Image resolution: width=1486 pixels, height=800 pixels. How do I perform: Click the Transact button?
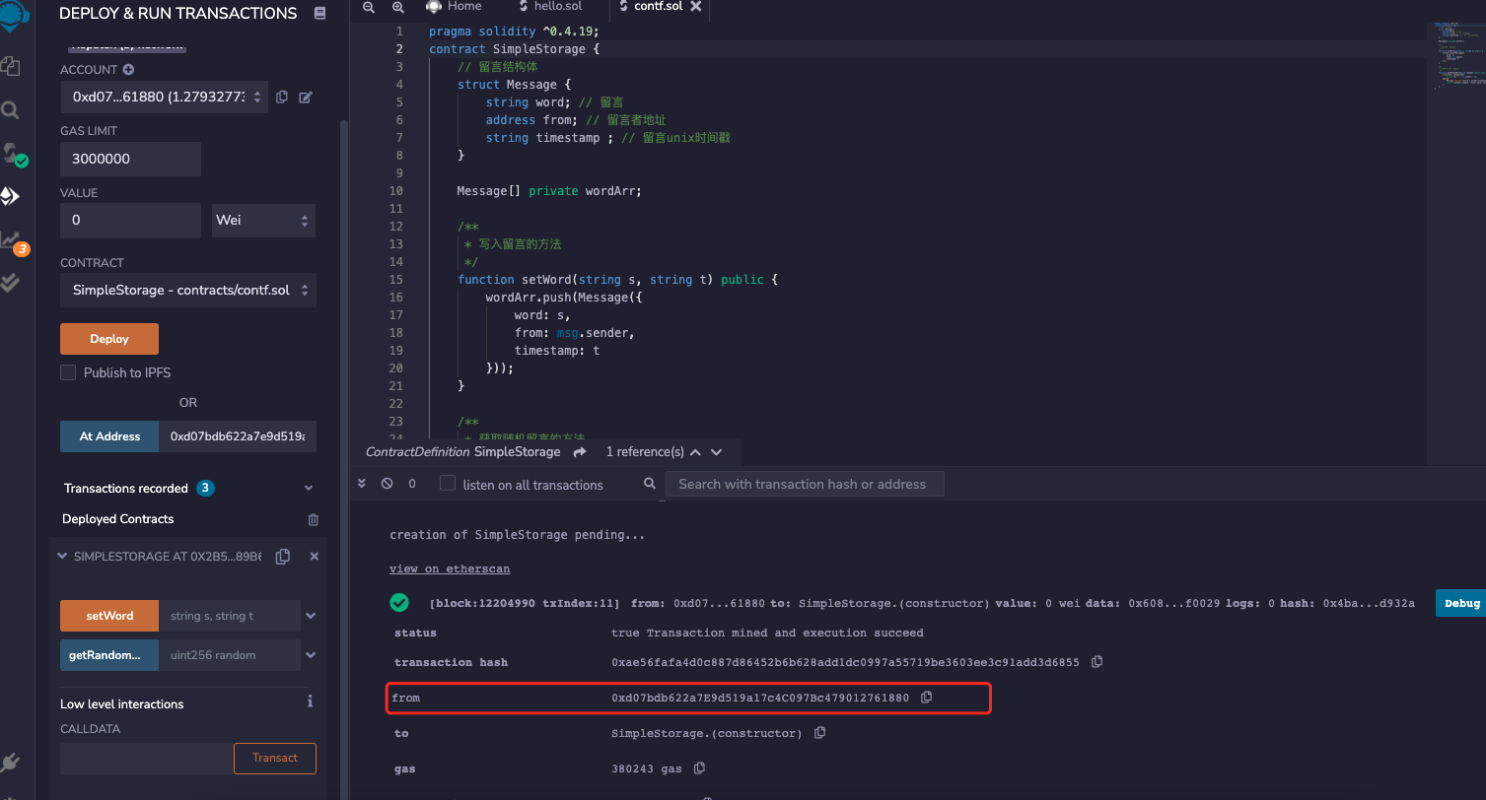(x=275, y=758)
